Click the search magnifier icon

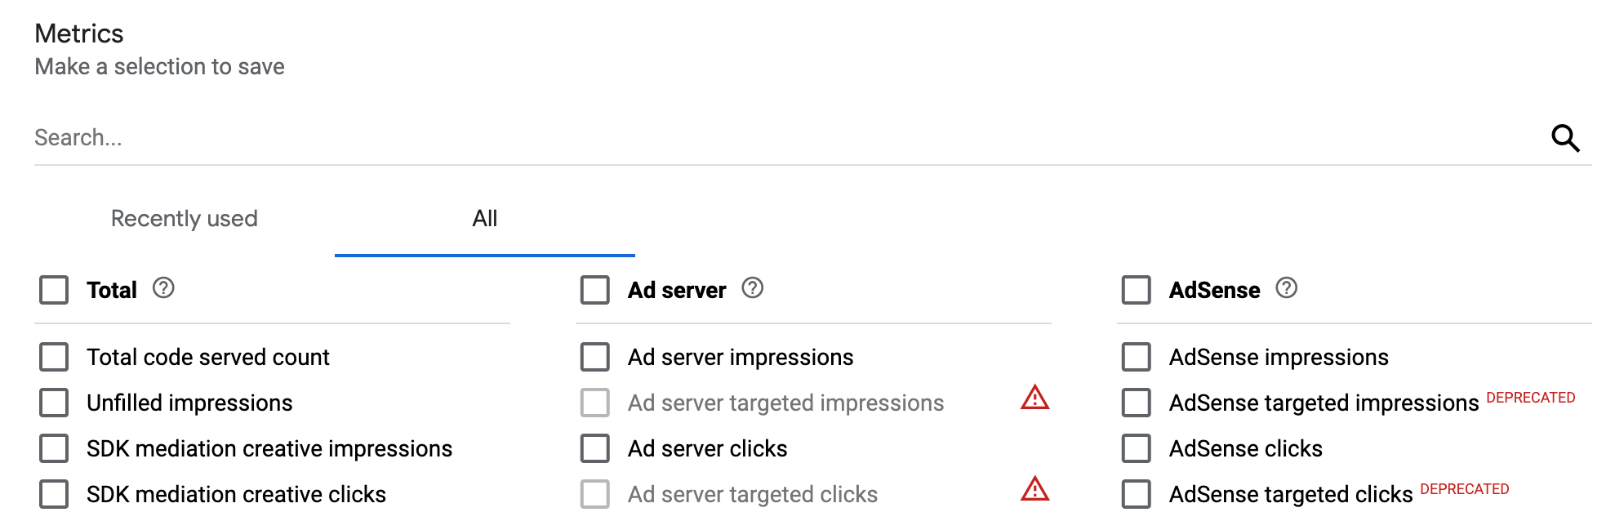tap(1566, 138)
